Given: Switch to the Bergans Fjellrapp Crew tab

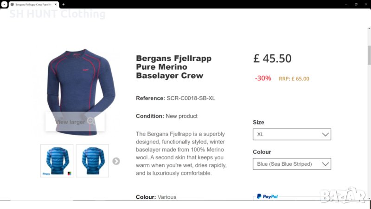Looking at the screenshot, I should 32,4.
